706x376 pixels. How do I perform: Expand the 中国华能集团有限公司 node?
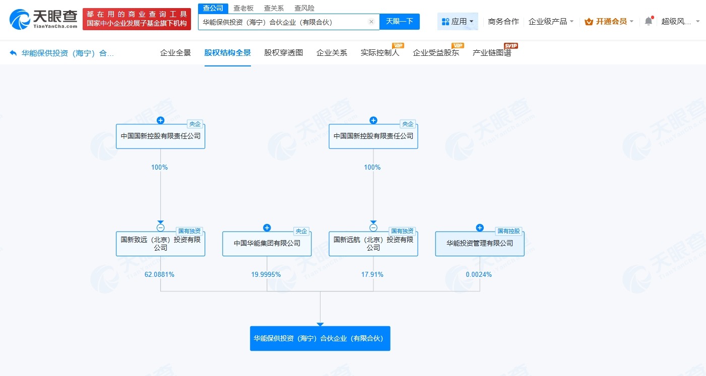(267, 228)
